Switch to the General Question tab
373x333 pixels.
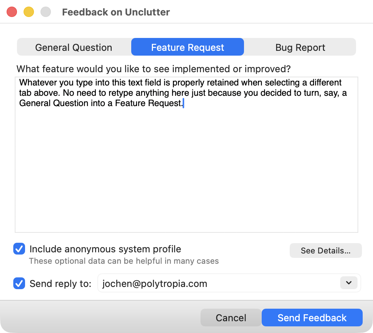[x=73, y=47]
